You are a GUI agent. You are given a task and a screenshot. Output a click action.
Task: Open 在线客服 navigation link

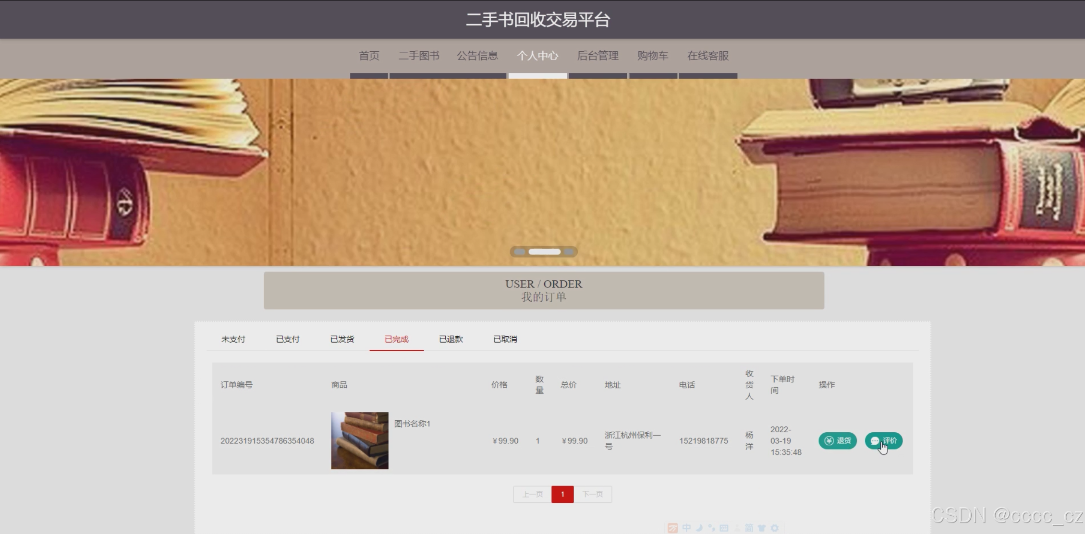point(707,56)
